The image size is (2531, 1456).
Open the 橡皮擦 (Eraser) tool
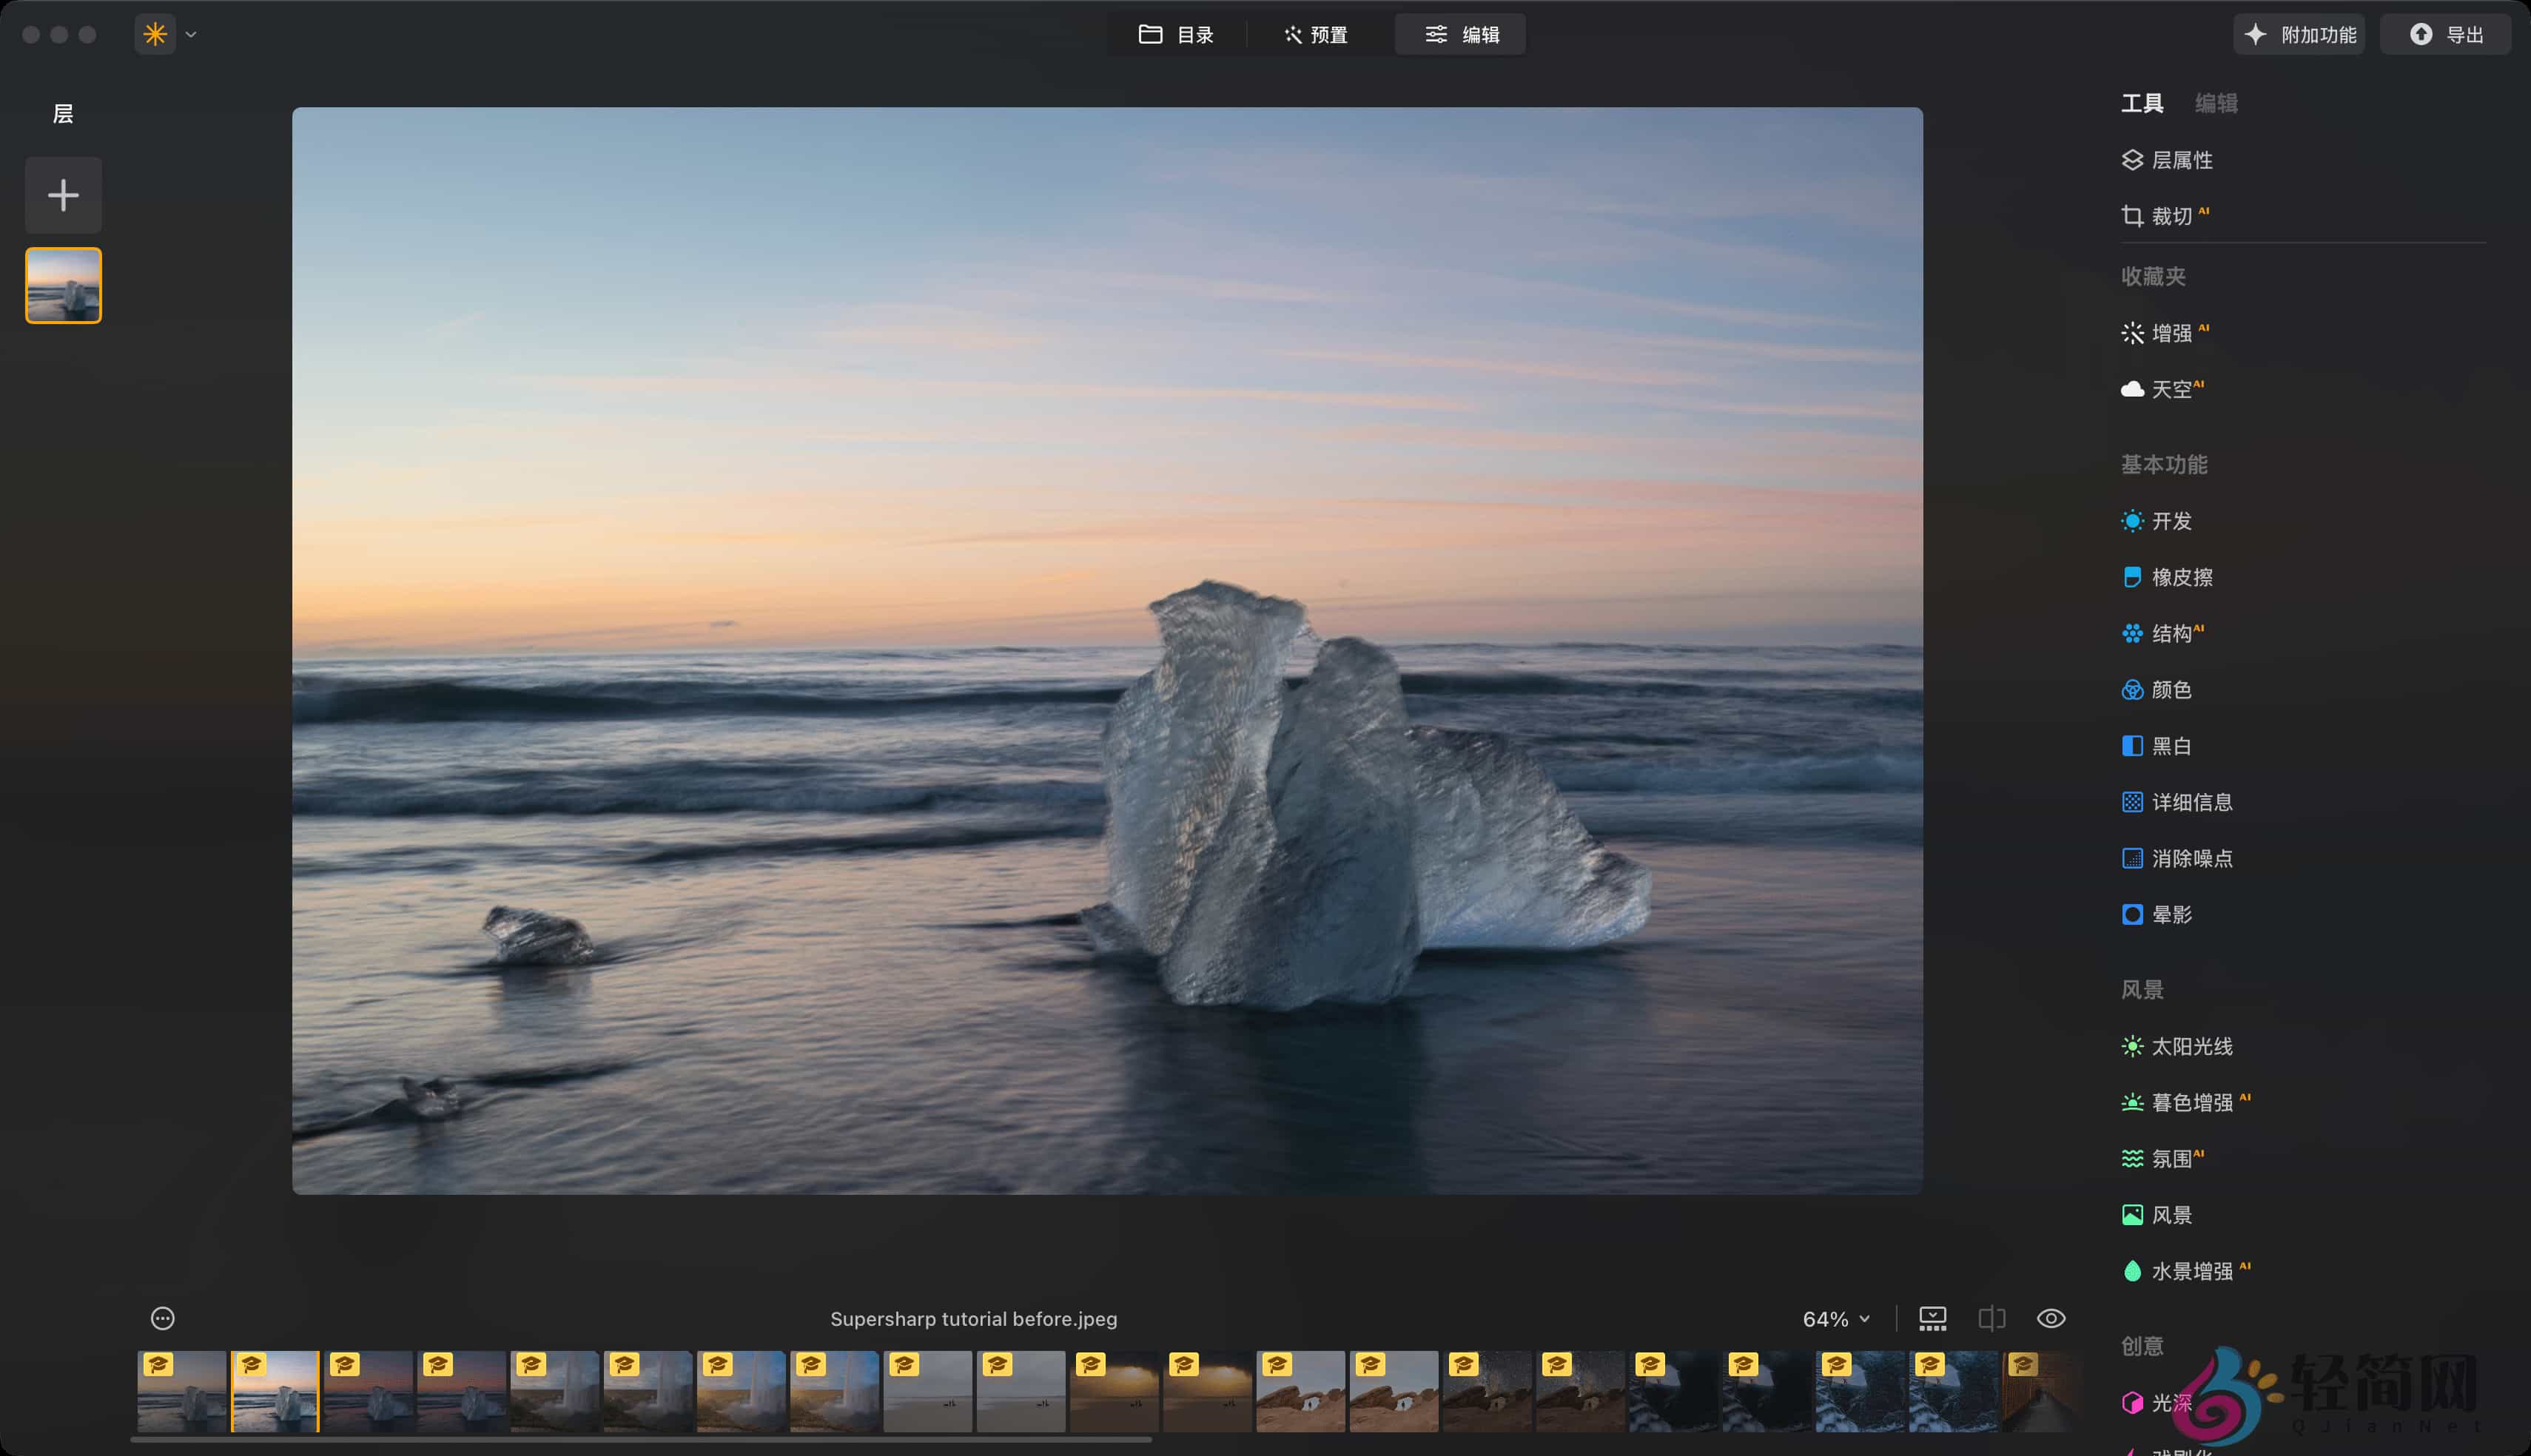pos(2181,577)
